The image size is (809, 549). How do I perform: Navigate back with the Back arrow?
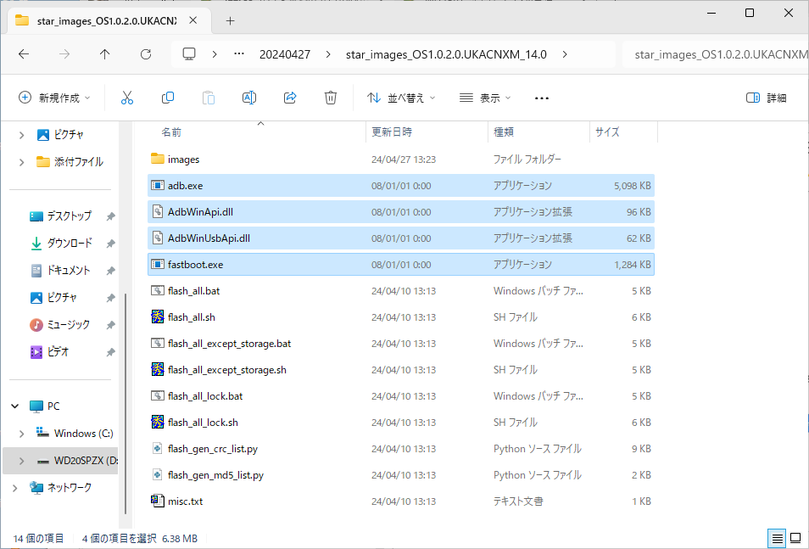24,54
